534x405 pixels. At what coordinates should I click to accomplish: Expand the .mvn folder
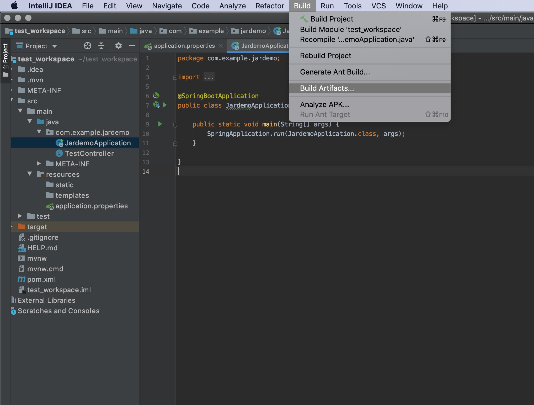(x=12, y=79)
